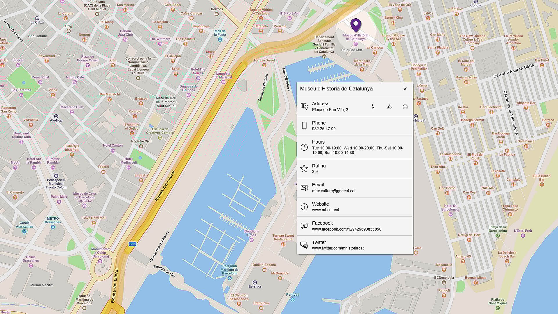Click the phone handset icon in the info card
Screen dimensions: 558x314
pos(304,126)
